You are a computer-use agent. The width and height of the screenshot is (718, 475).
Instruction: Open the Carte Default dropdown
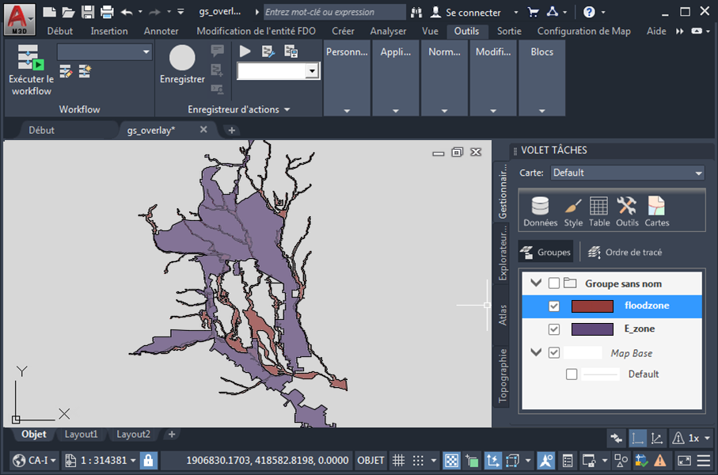coord(627,173)
